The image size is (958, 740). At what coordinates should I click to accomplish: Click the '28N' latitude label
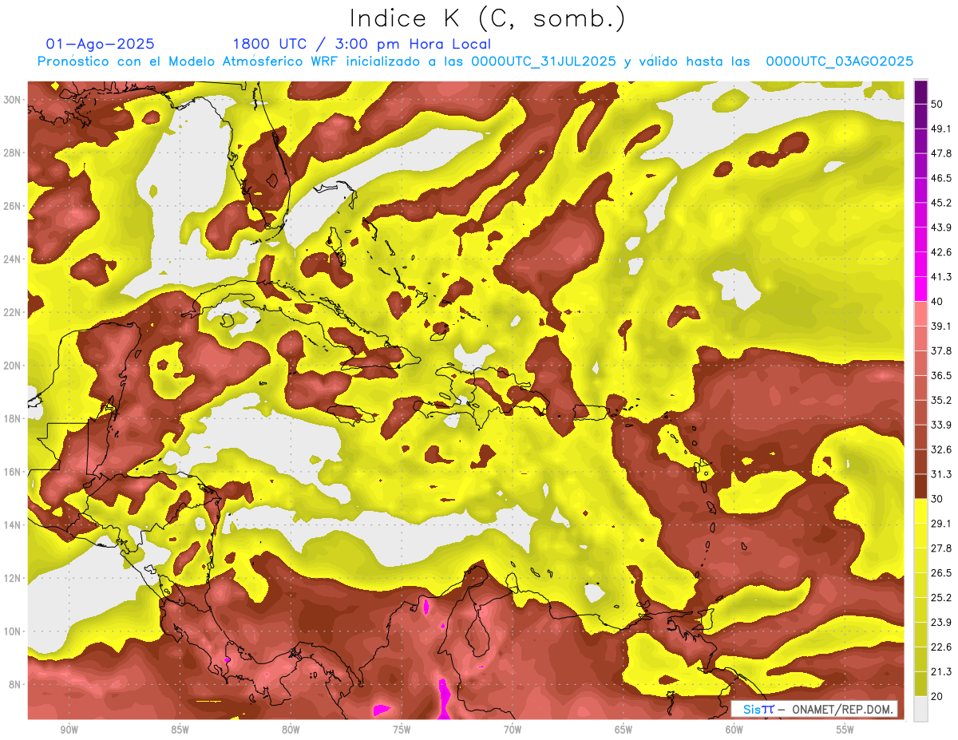[x=12, y=152]
